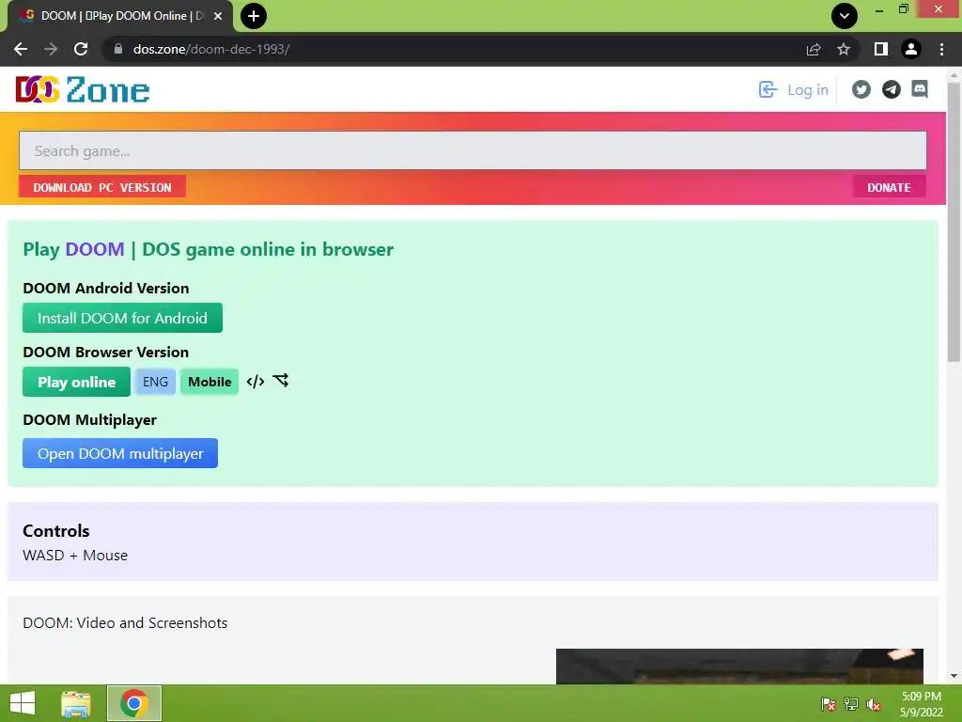
Task: Open File Explorer from the taskbar
Action: point(76,703)
